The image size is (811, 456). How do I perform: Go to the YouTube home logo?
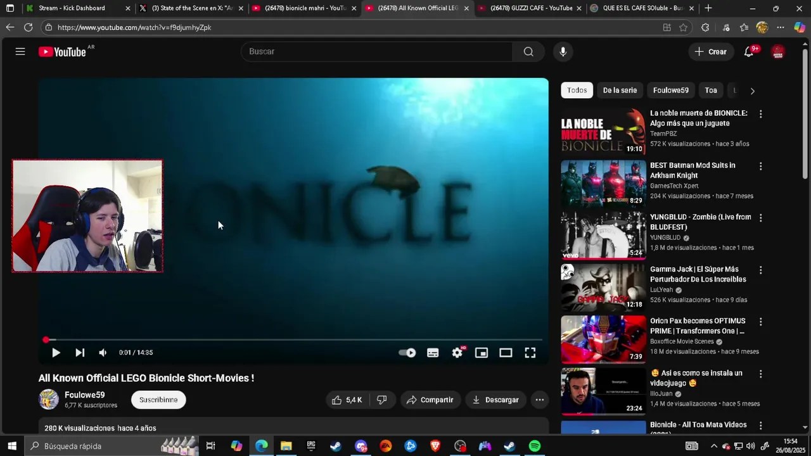(x=62, y=52)
